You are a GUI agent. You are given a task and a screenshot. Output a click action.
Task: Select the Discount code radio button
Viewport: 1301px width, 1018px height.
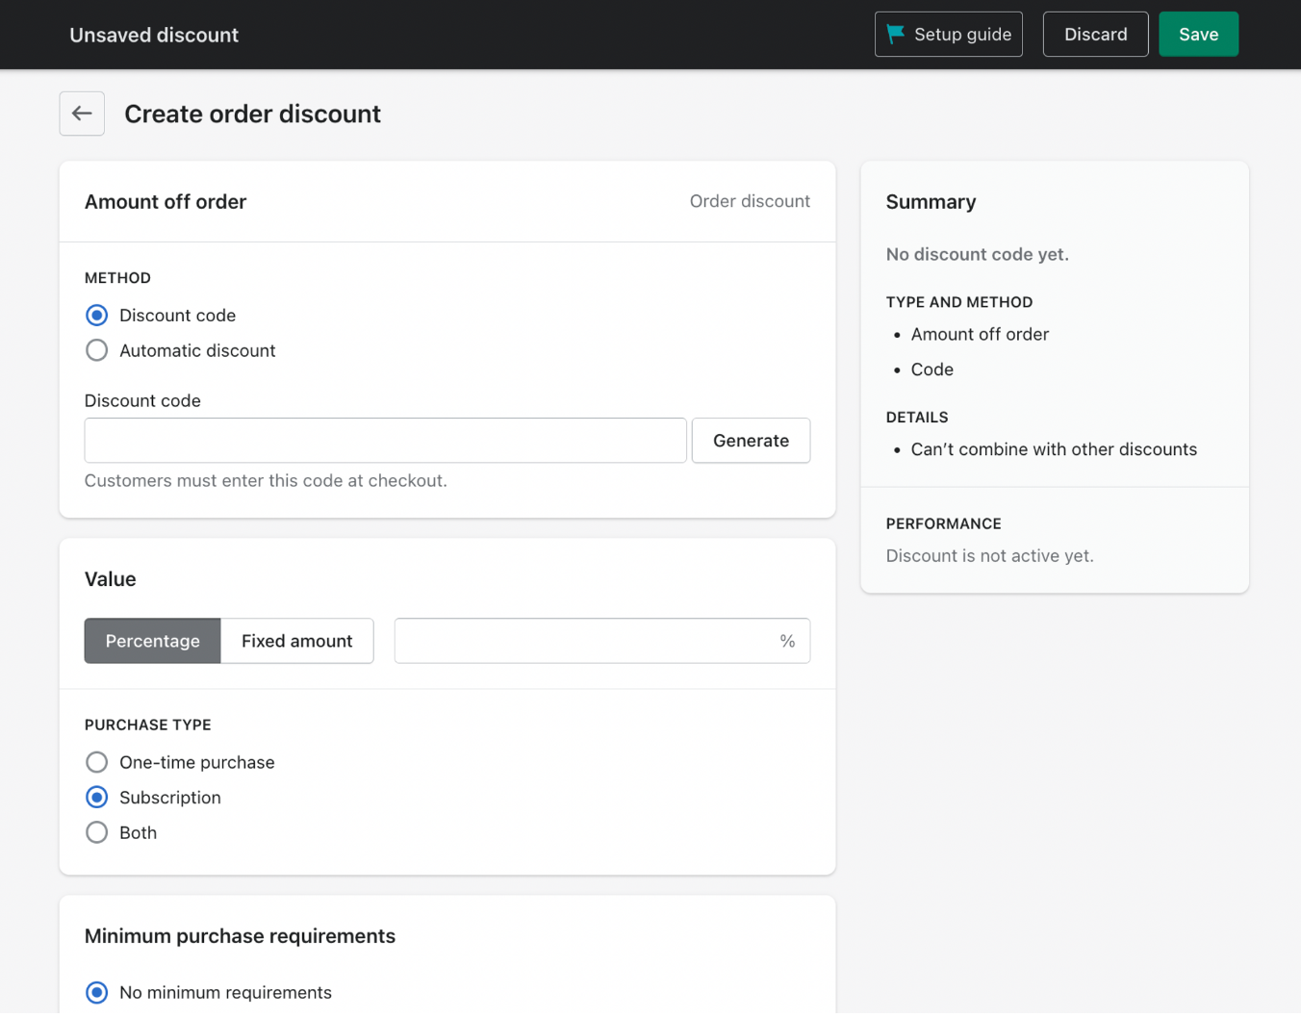click(97, 316)
